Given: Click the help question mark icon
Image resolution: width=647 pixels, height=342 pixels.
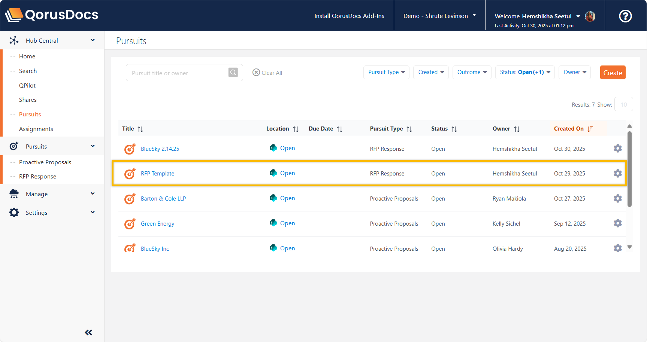Looking at the screenshot, I should [x=625, y=16].
